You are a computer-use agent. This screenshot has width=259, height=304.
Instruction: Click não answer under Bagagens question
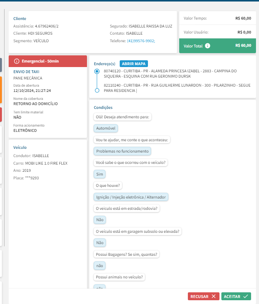pyautogui.click(x=99, y=266)
